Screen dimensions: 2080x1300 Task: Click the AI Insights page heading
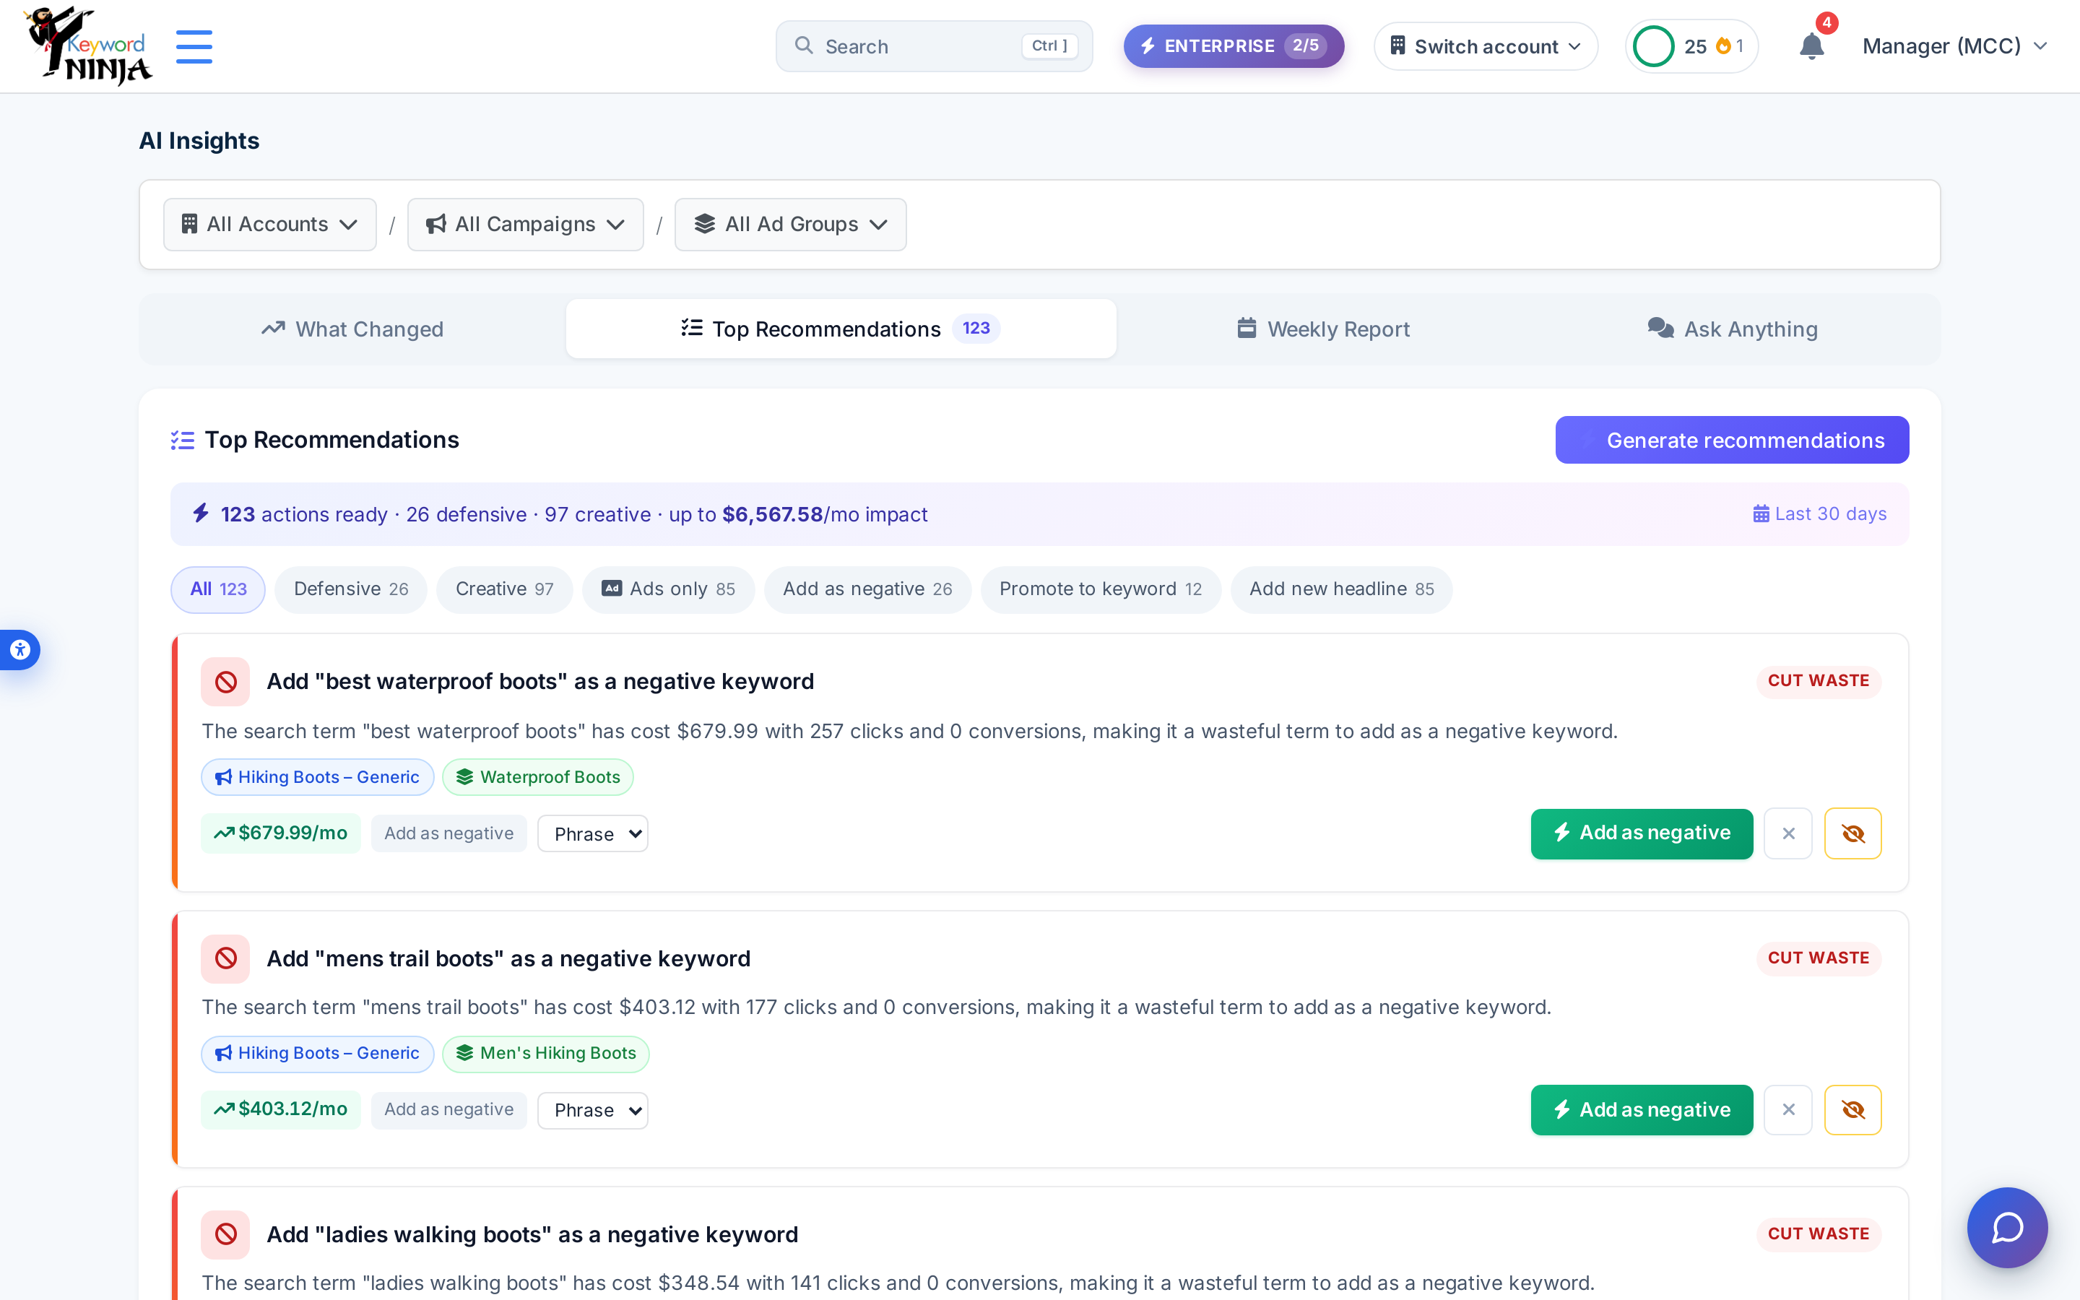tap(199, 141)
